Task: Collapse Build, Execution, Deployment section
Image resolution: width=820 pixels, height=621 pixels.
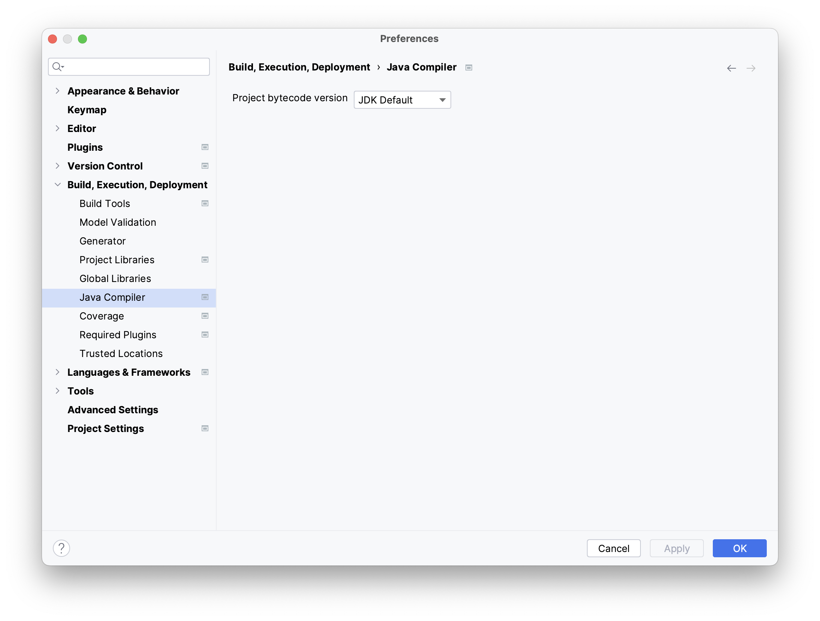Action: (57, 184)
